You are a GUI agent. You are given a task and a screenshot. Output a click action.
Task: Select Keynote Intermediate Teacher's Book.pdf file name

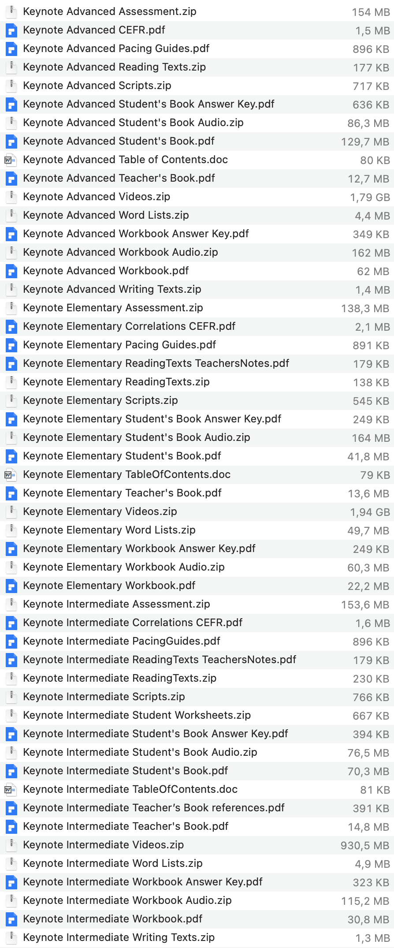tap(126, 826)
